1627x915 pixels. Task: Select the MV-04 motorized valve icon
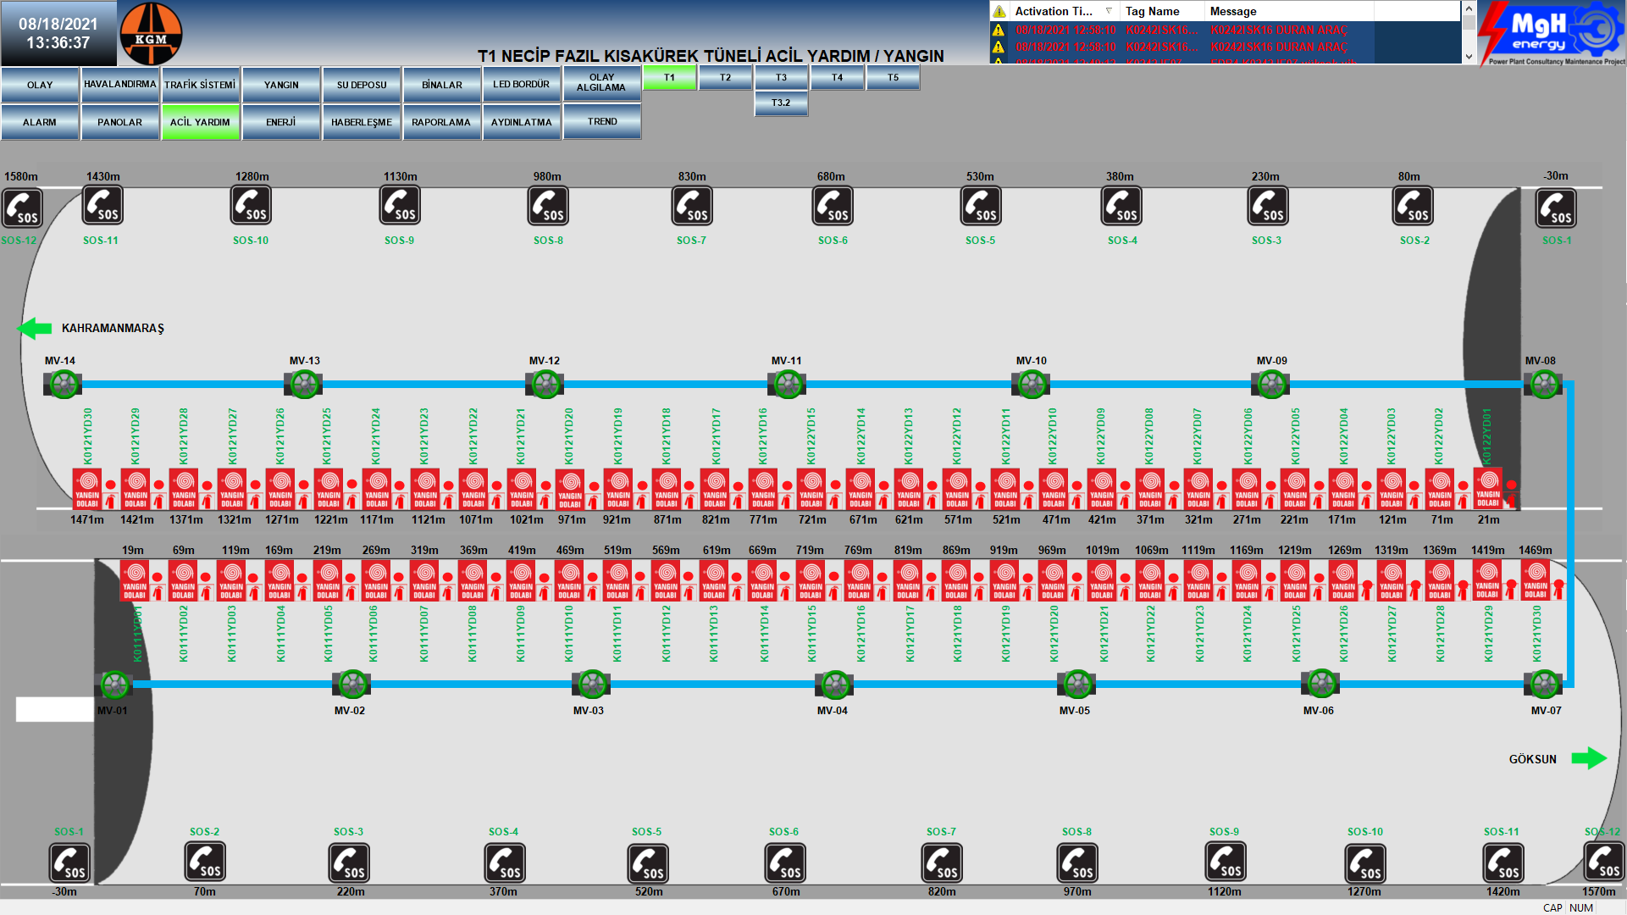834,684
